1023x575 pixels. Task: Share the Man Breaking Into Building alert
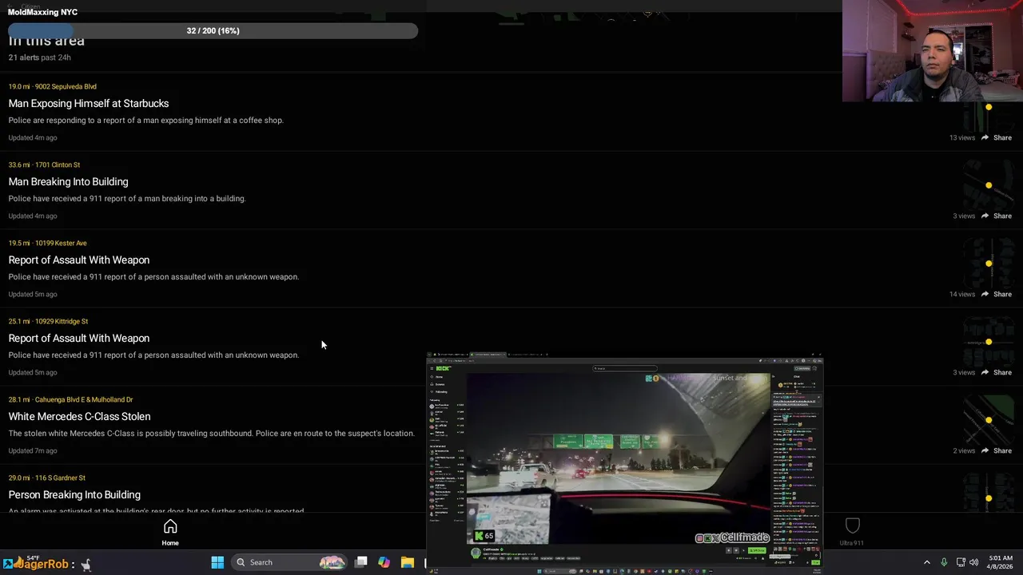[997, 216]
